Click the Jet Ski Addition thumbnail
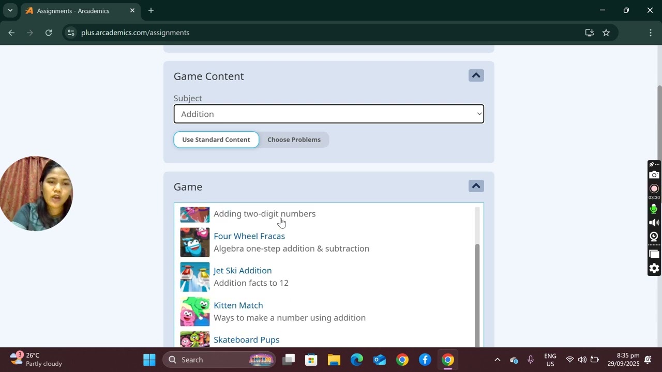This screenshot has height=372, width=662. 195,277
